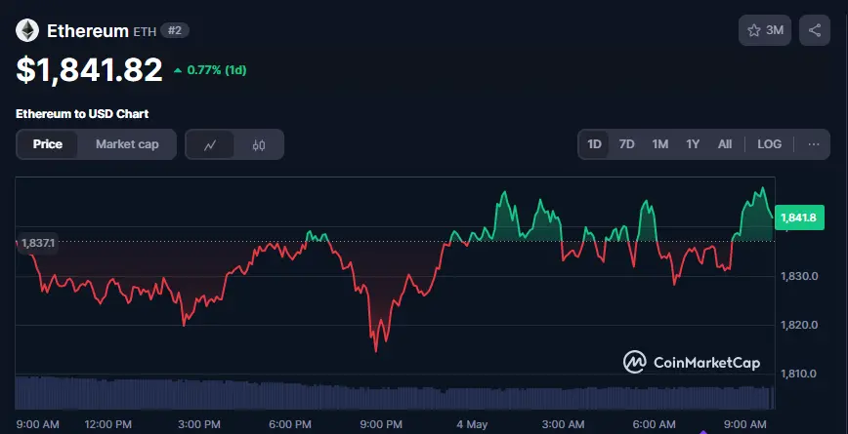Add Ethereum to watchlist via the star button
The height and width of the screenshot is (434, 848).
point(765,30)
